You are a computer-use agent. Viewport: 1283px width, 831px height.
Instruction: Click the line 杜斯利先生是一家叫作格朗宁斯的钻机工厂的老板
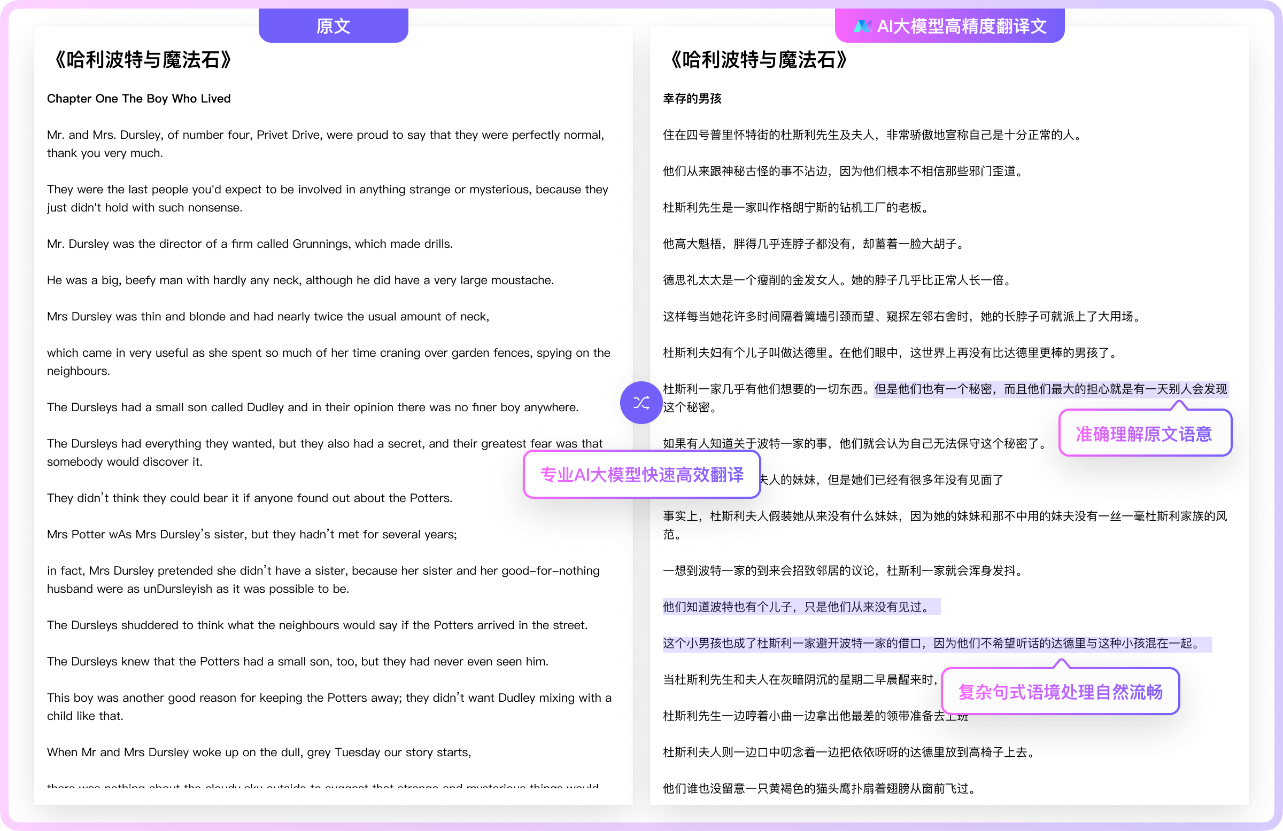(796, 207)
